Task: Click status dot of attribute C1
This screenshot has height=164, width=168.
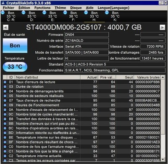Action: point(5,151)
